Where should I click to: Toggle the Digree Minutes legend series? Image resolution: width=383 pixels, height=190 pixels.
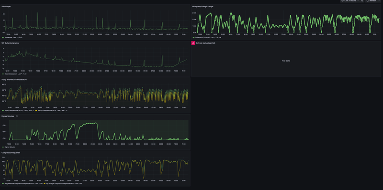(10, 147)
